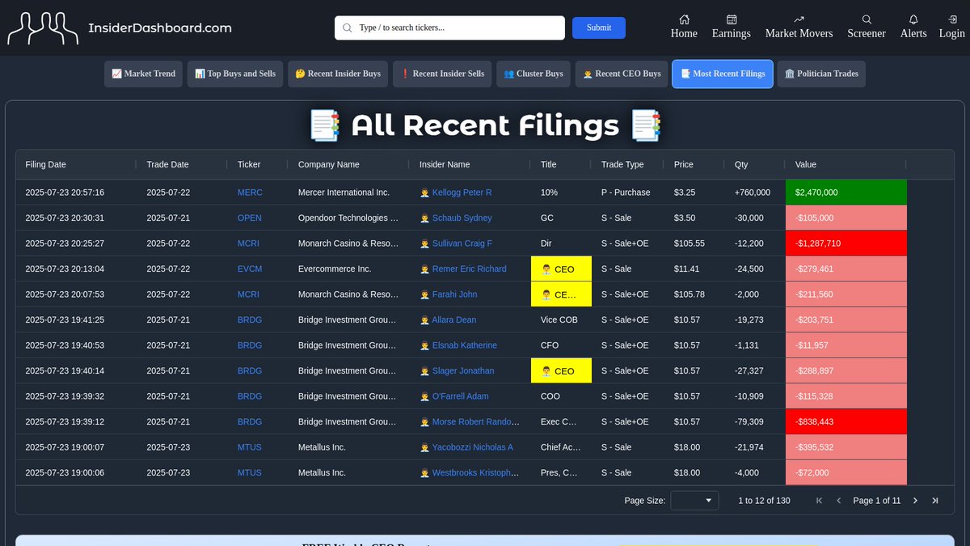Click the -$395,532 value cell
Viewport: 970px width, 546px height.
[x=846, y=447]
